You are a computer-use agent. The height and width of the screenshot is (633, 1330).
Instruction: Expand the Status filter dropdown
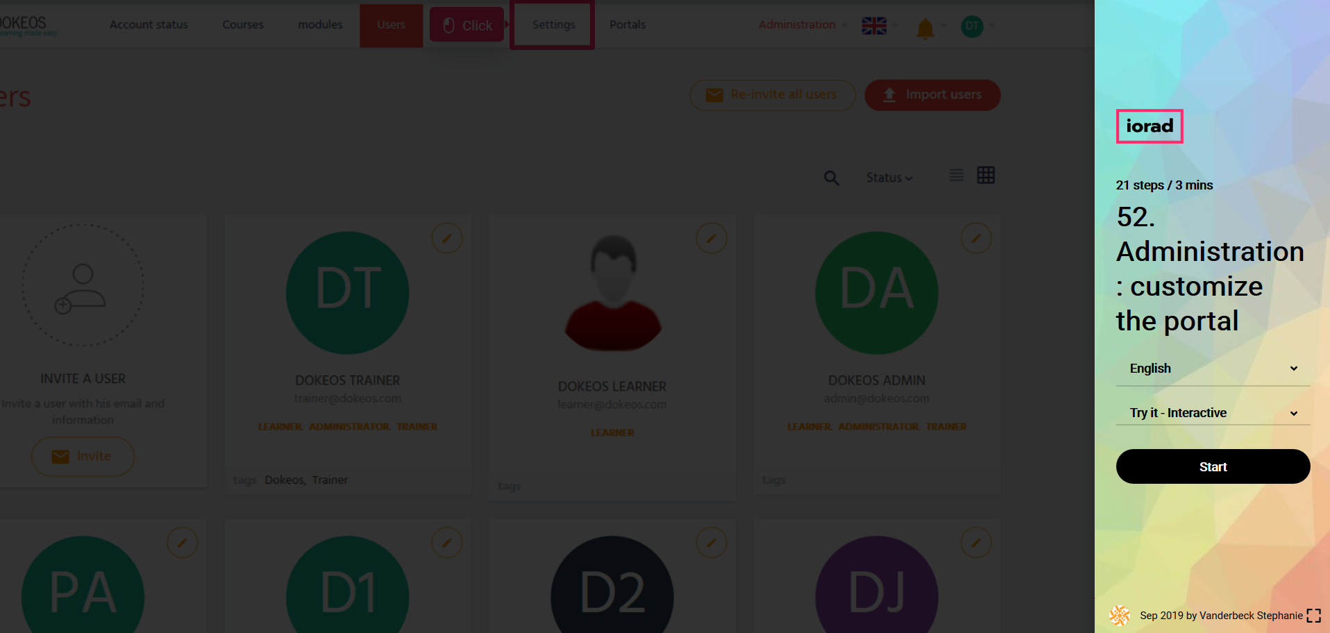[889, 178]
